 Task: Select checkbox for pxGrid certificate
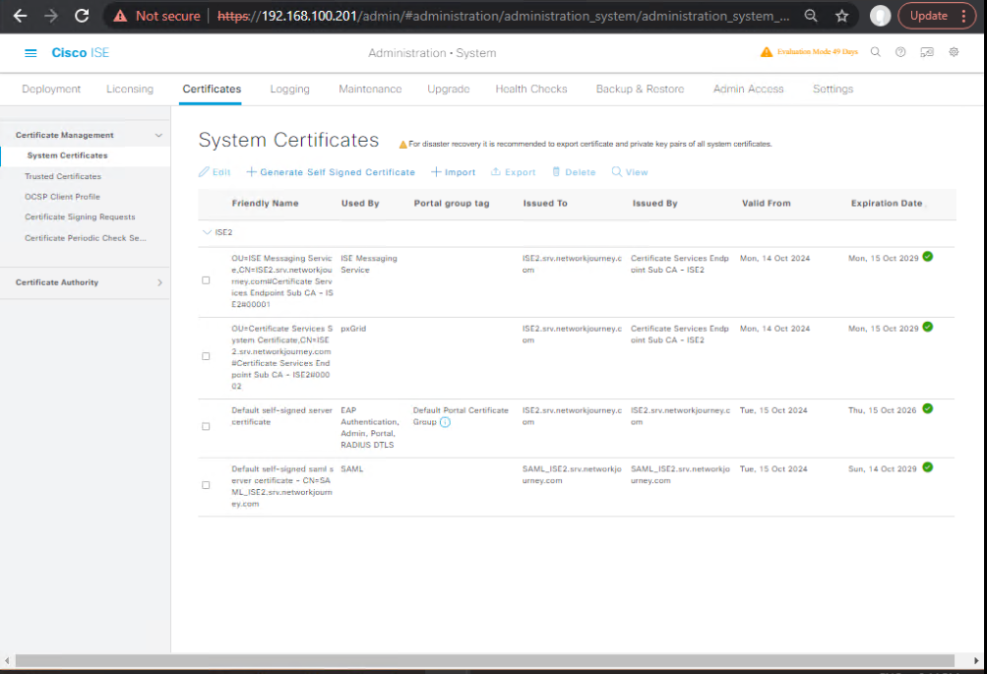pyautogui.click(x=206, y=357)
